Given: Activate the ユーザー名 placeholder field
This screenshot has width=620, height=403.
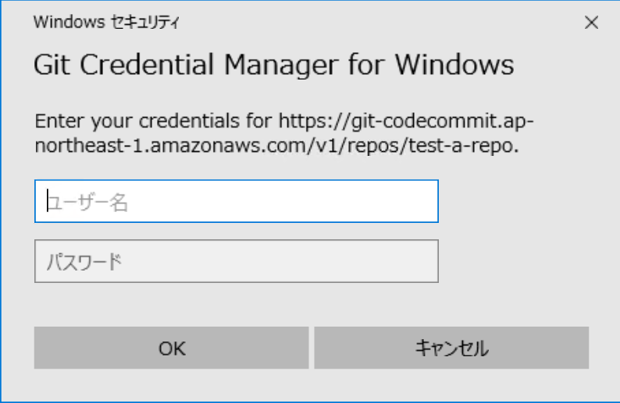Looking at the screenshot, I should 236,203.
